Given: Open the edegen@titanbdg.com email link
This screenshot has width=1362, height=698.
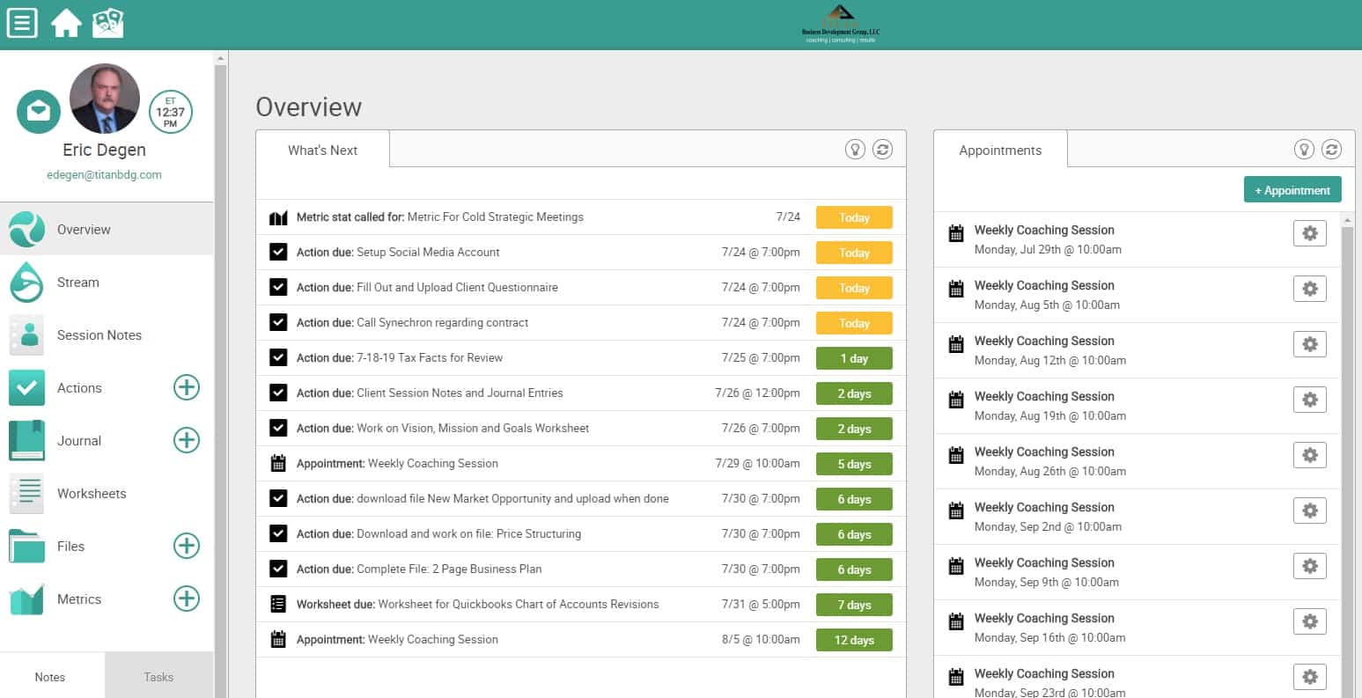Looking at the screenshot, I should pyautogui.click(x=104, y=174).
